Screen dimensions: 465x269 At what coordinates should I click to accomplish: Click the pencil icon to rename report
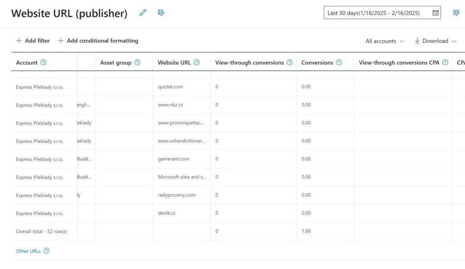click(143, 13)
